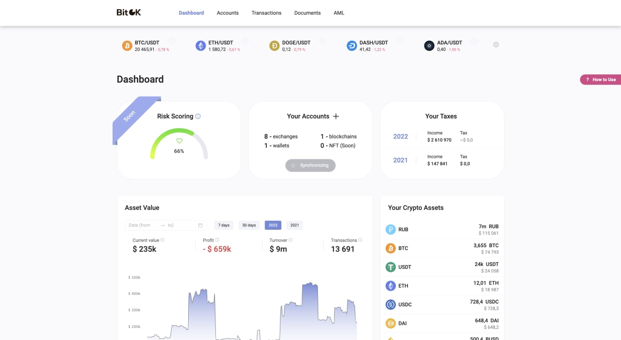Click the 1 - wallets count

pyautogui.click(x=277, y=146)
